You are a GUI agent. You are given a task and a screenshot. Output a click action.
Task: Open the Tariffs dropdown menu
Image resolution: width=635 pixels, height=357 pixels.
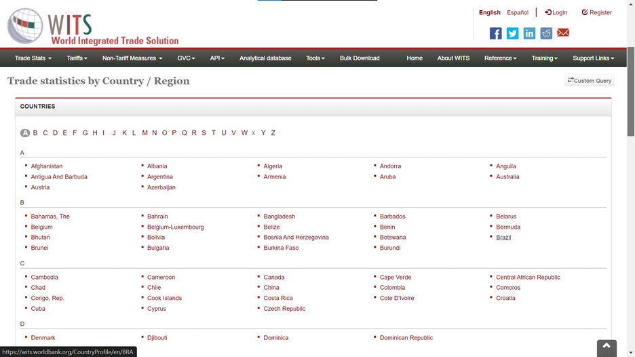[x=77, y=58]
